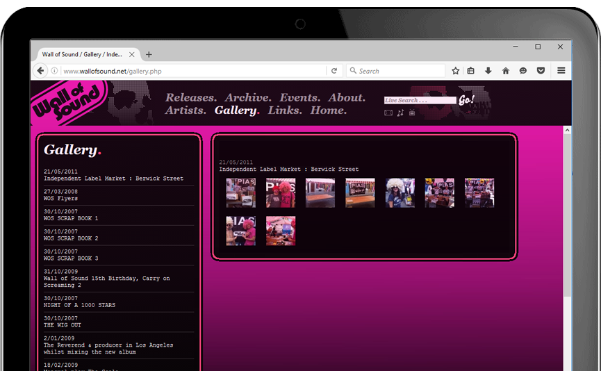This screenshot has width=601, height=371.
Task: Click the first Berwick Street gallery thumbnail
Action: coord(240,192)
